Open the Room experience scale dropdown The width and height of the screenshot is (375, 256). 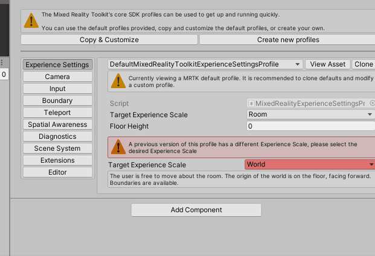click(310, 115)
